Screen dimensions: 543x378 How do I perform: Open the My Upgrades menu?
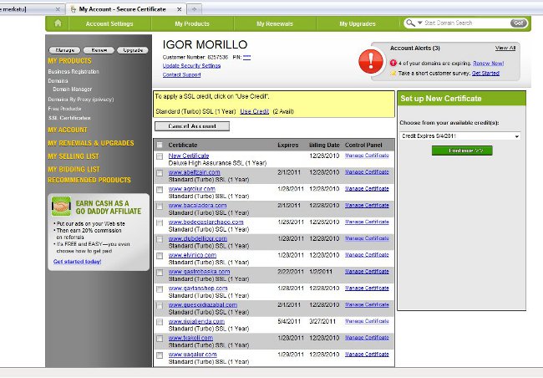356,23
